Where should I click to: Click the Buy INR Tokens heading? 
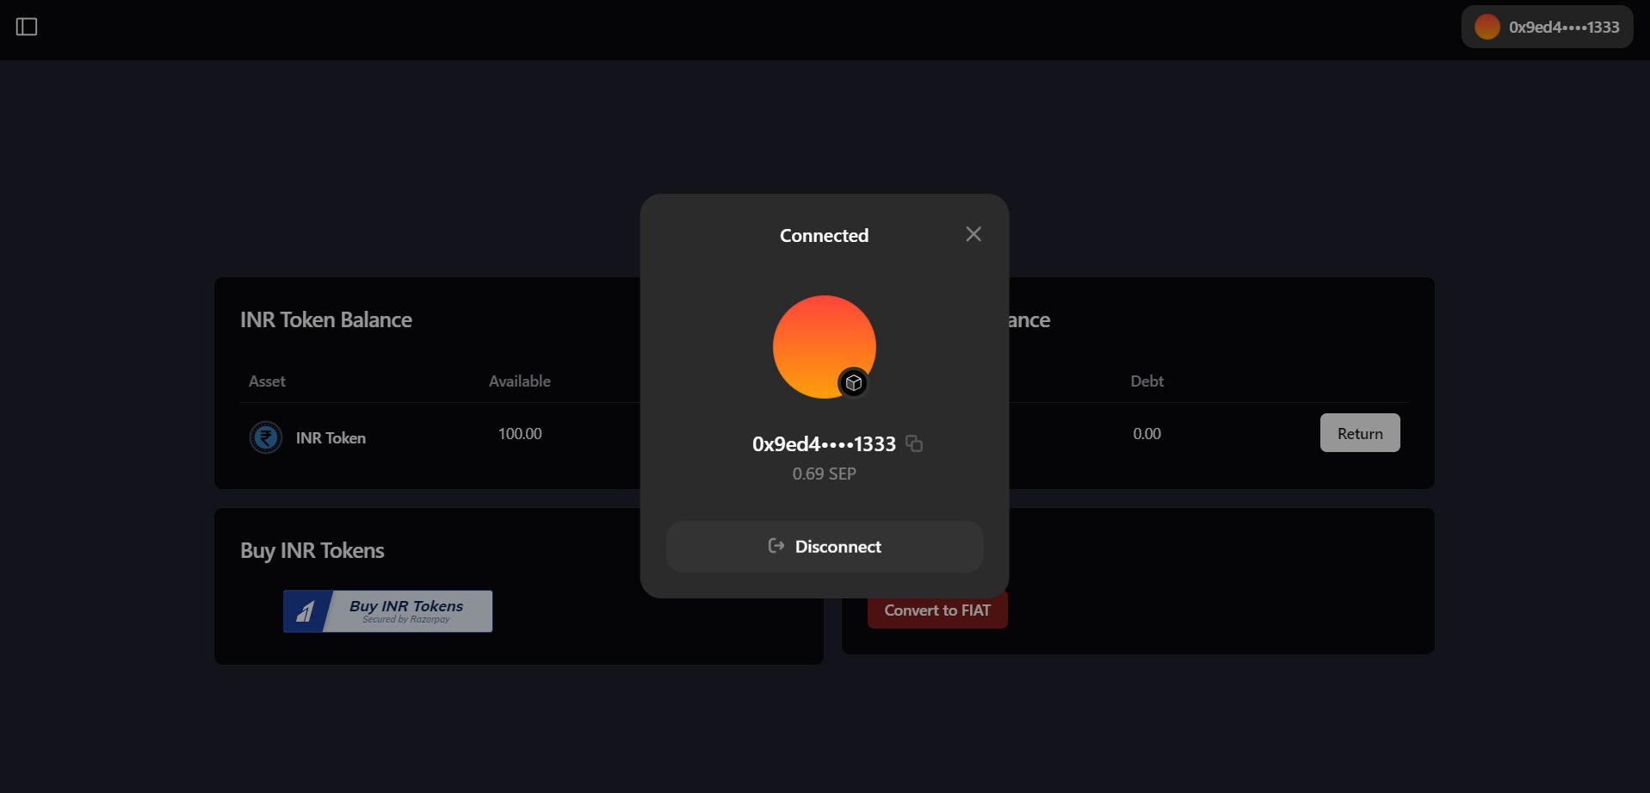tap(312, 550)
